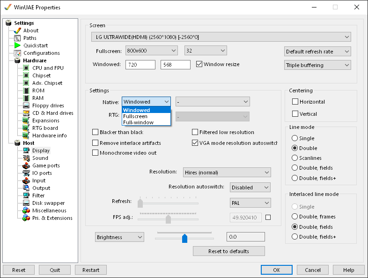Open the 32 color depth dropdown
The image size is (368, 278).
click(x=206, y=51)
